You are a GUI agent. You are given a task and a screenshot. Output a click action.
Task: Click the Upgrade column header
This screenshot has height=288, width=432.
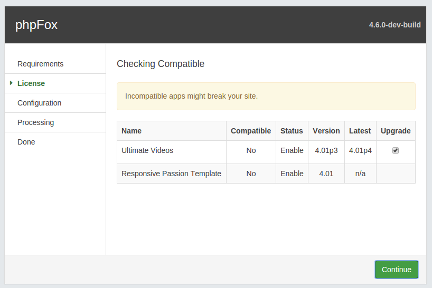(x=396, y=131)
